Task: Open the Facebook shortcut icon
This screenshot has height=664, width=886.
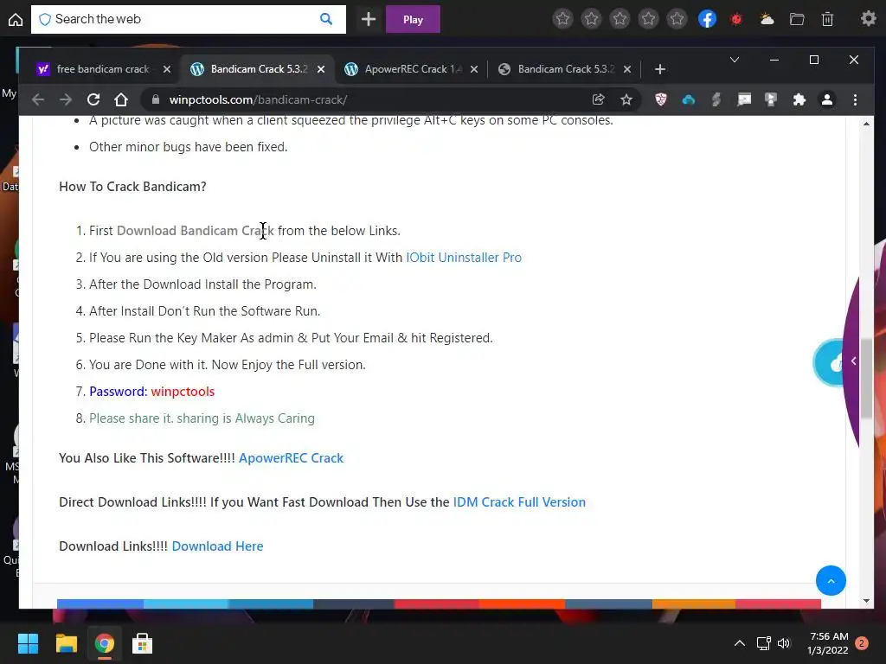Action: [x=707, y=19]
